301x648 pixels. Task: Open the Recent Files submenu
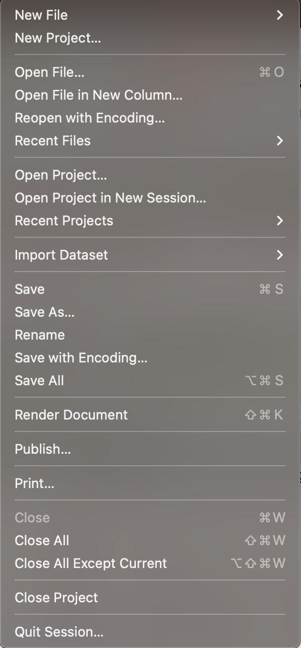tap(150, 141)
